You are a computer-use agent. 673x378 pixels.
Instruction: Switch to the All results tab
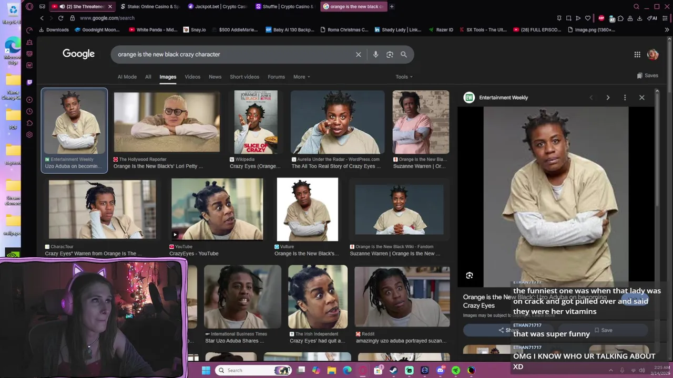(x=148, y=77)
